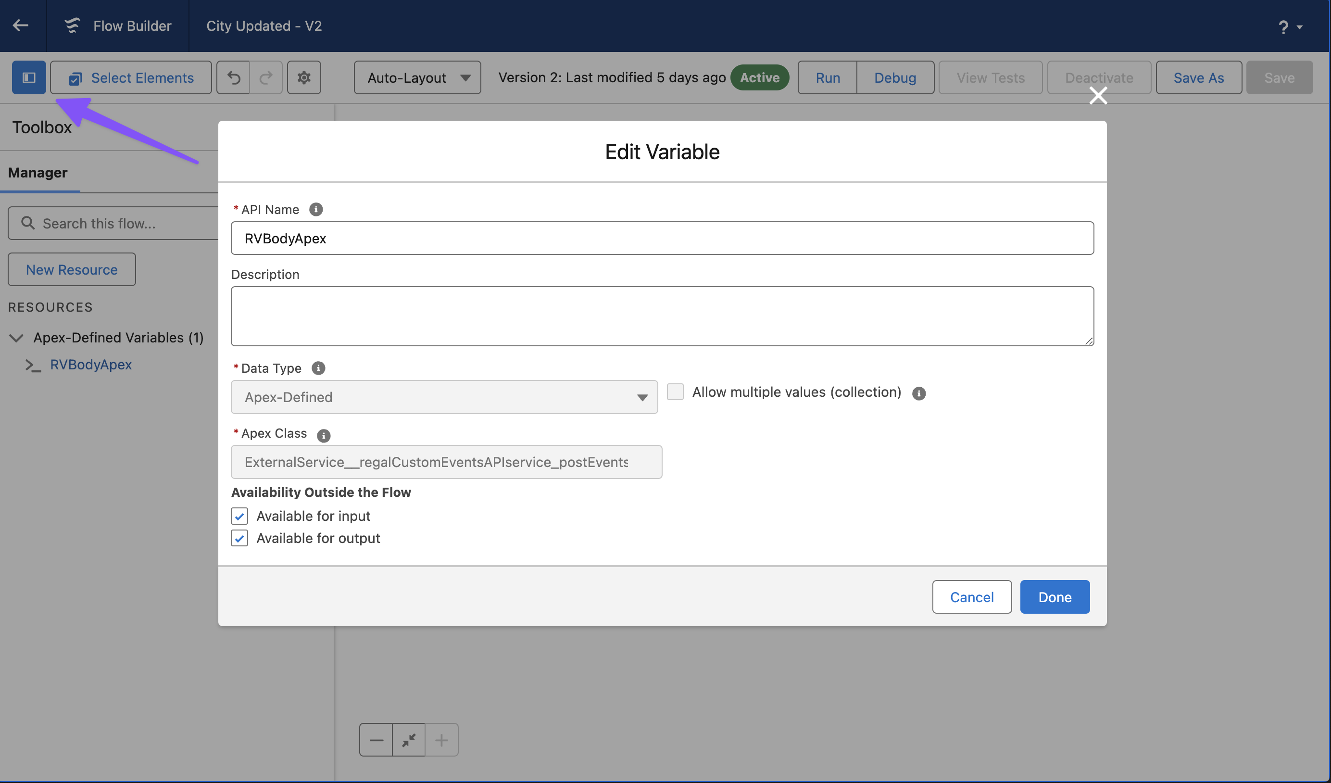1331x783 pixels.
Task: Switch to the Manager tab
Action: [38, 173]
